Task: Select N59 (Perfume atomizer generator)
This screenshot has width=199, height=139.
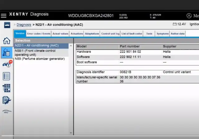Action: 41,59
